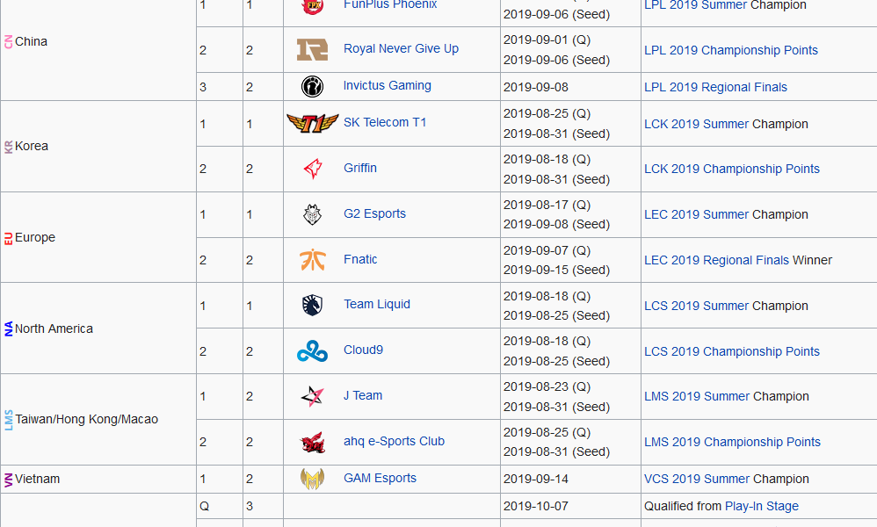Open the Royal Never Give Up link
Viewport: 877px width, 527px height.
[401, 49]
